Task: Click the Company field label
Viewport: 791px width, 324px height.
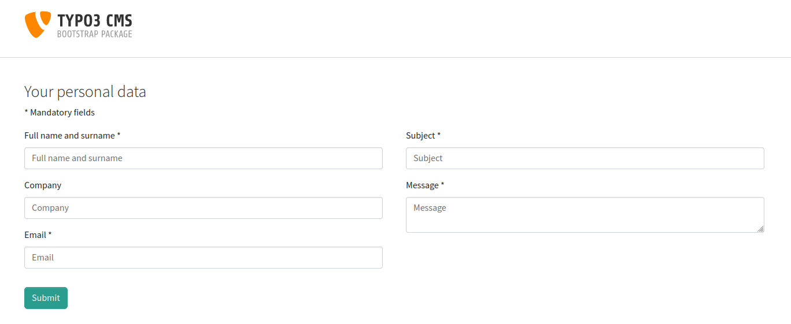Action: [x=43, y=185]
